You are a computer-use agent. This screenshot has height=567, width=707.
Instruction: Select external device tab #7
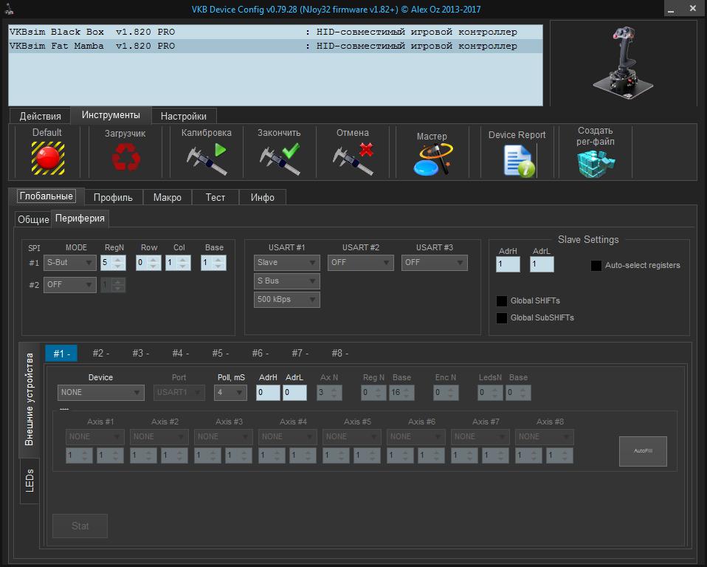pyautogui.click(x=300, y=353)
